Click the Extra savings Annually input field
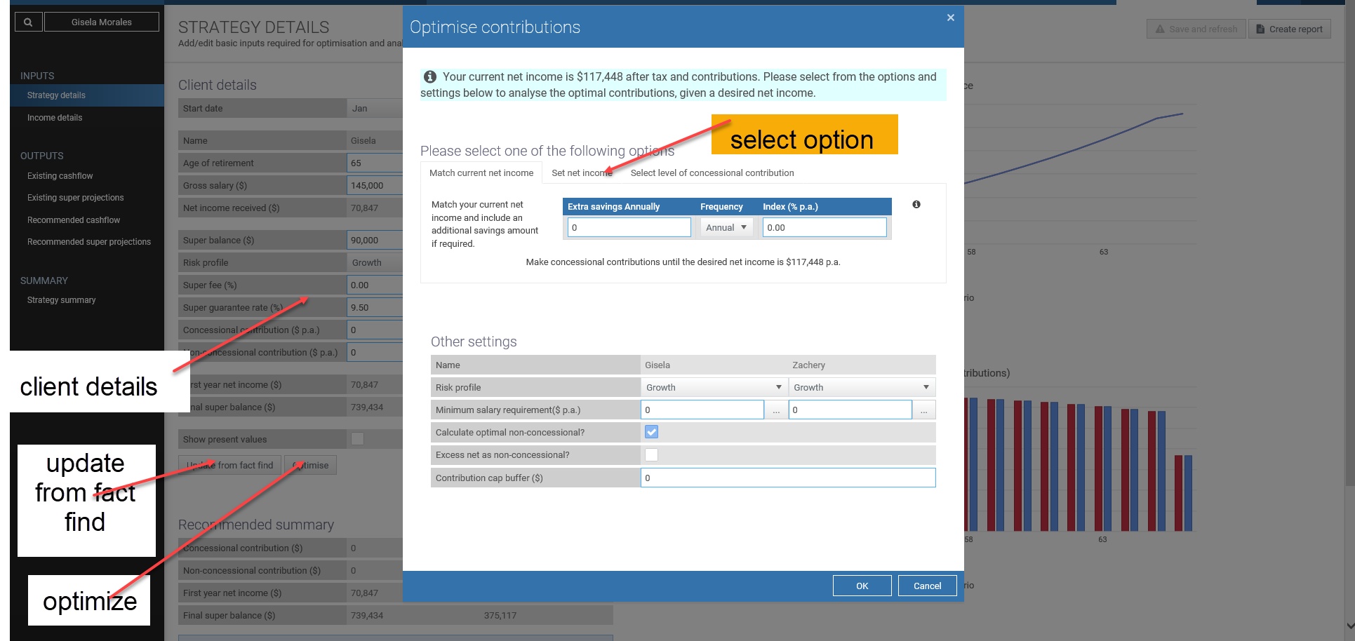The height and width of the screenshot is (641, 1355). [629, 227]
